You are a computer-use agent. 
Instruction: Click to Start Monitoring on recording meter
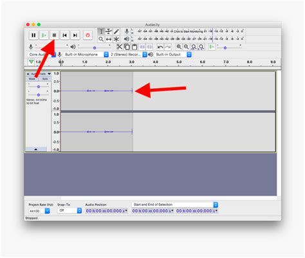tap(188, 32)
